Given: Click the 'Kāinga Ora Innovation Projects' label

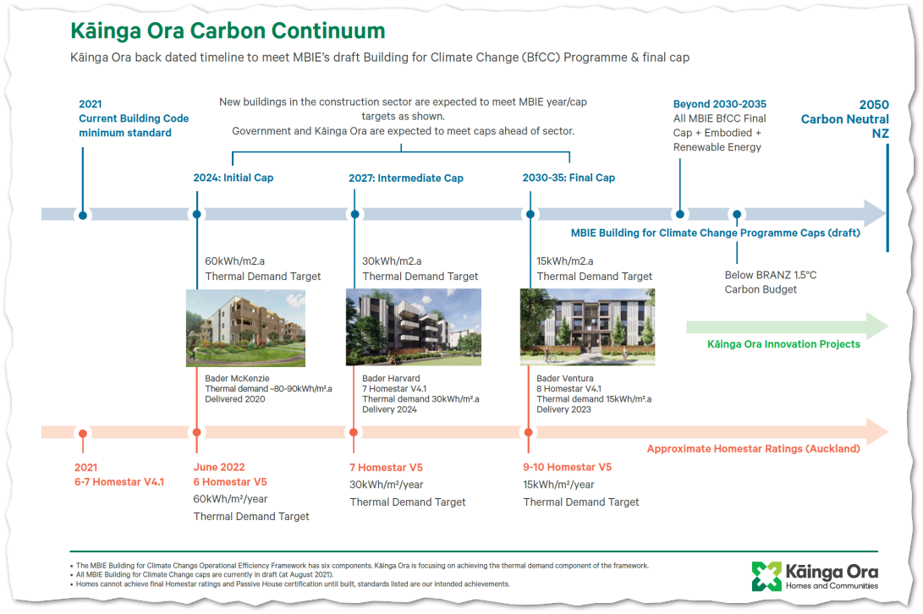Looking at the screenshot, I should click(x=783, y=344).
